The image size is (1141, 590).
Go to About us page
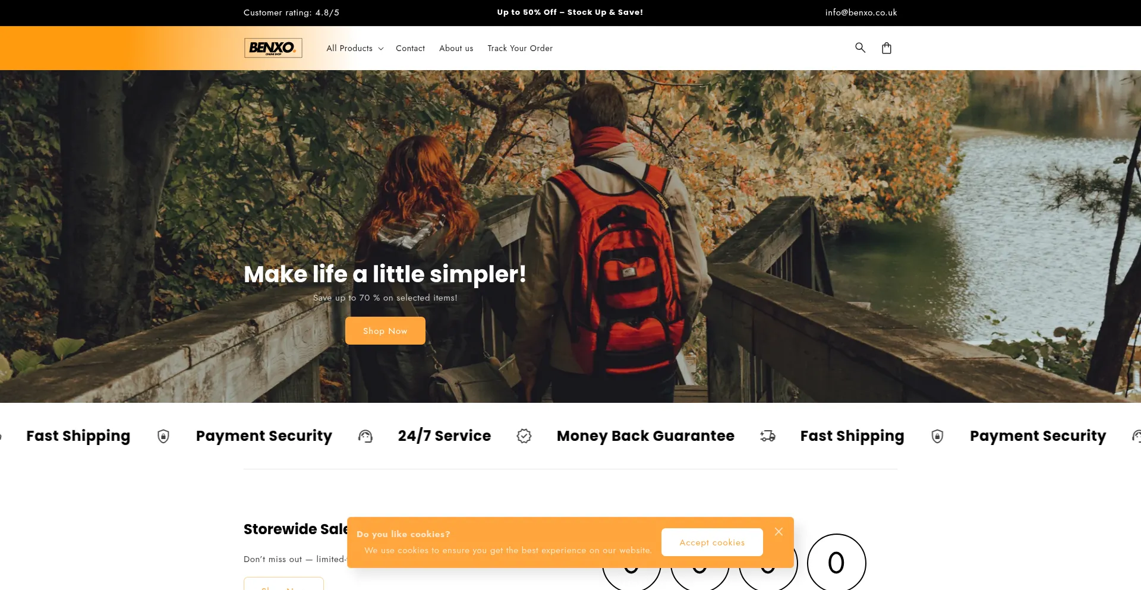(456, 48)
